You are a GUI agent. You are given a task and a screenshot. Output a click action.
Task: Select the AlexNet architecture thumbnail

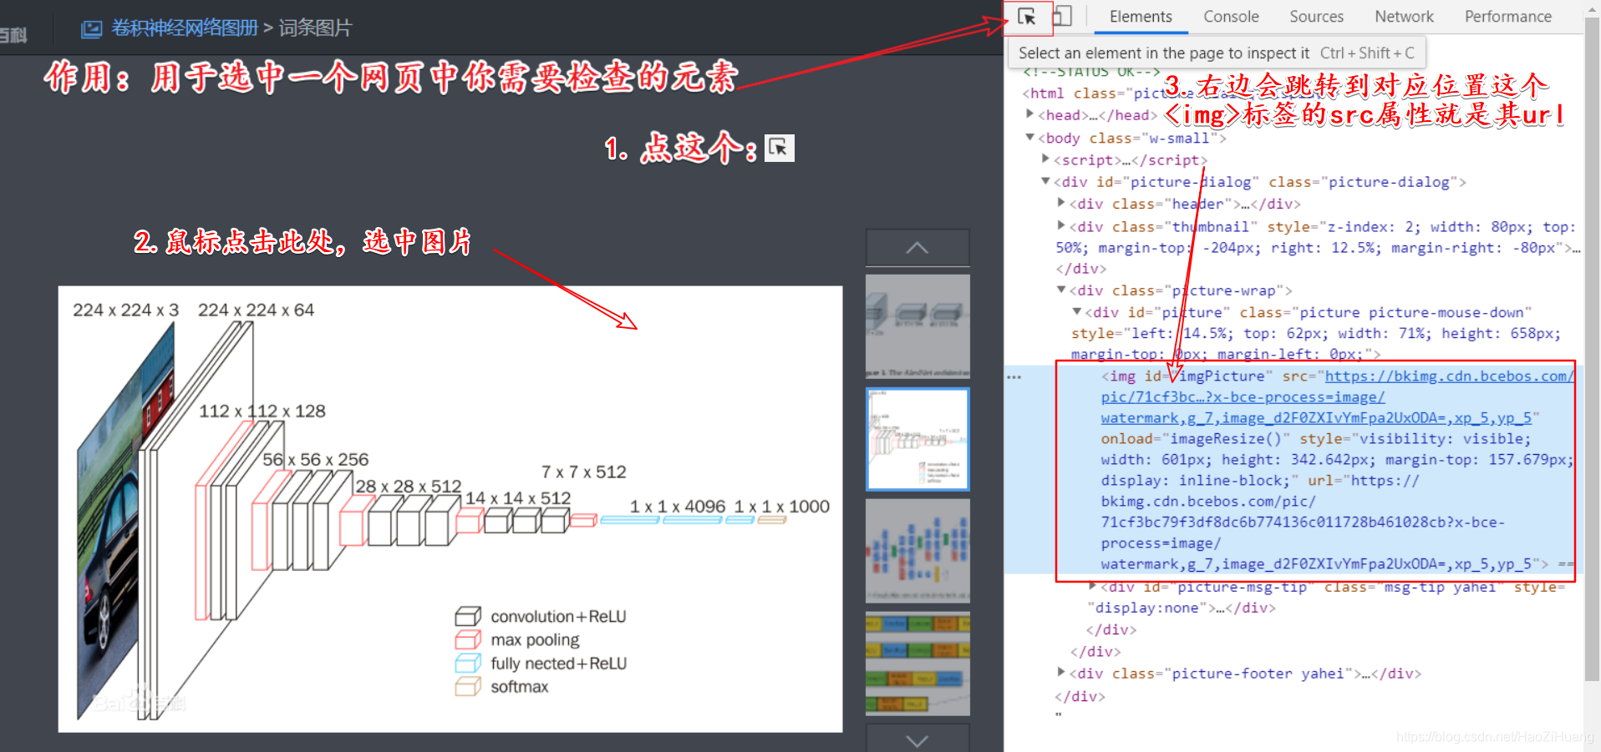click(917, 326)
